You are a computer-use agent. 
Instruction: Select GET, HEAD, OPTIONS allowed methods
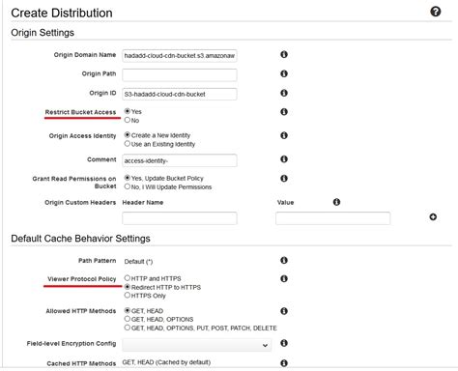128,319
